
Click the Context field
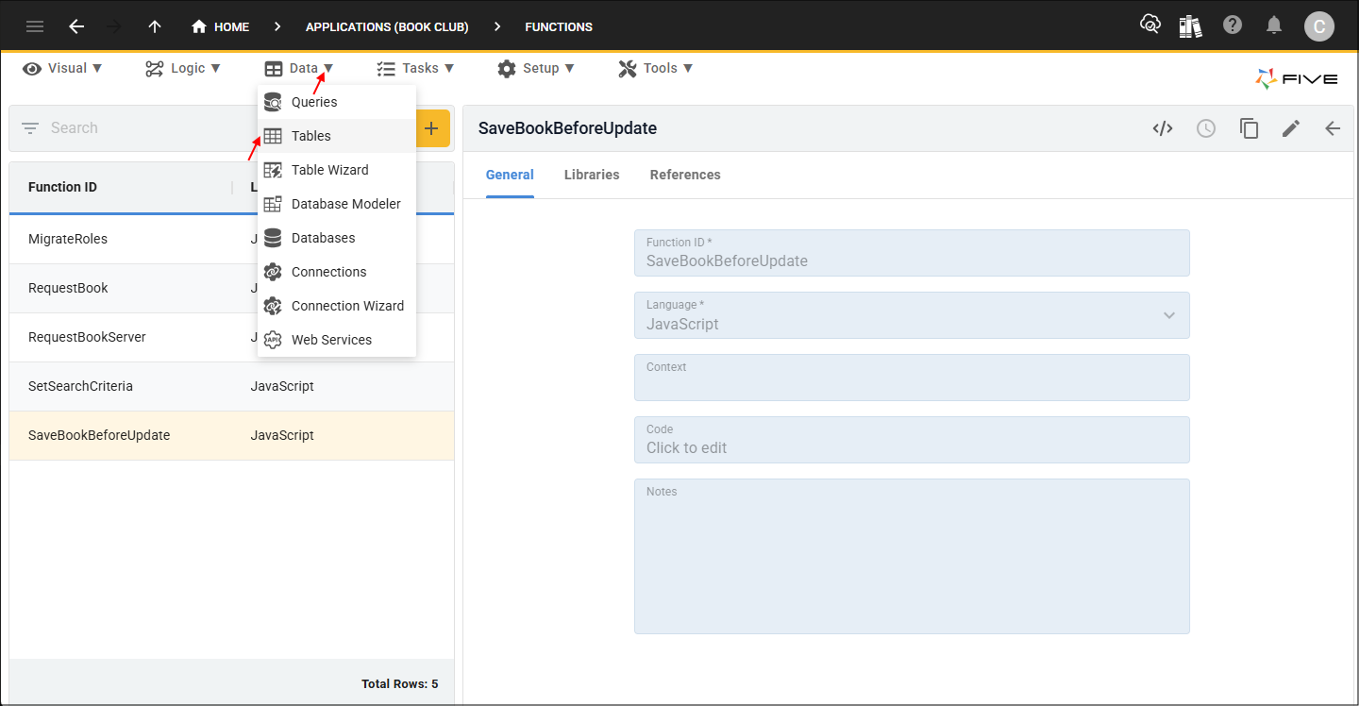[x=912, y=378]
